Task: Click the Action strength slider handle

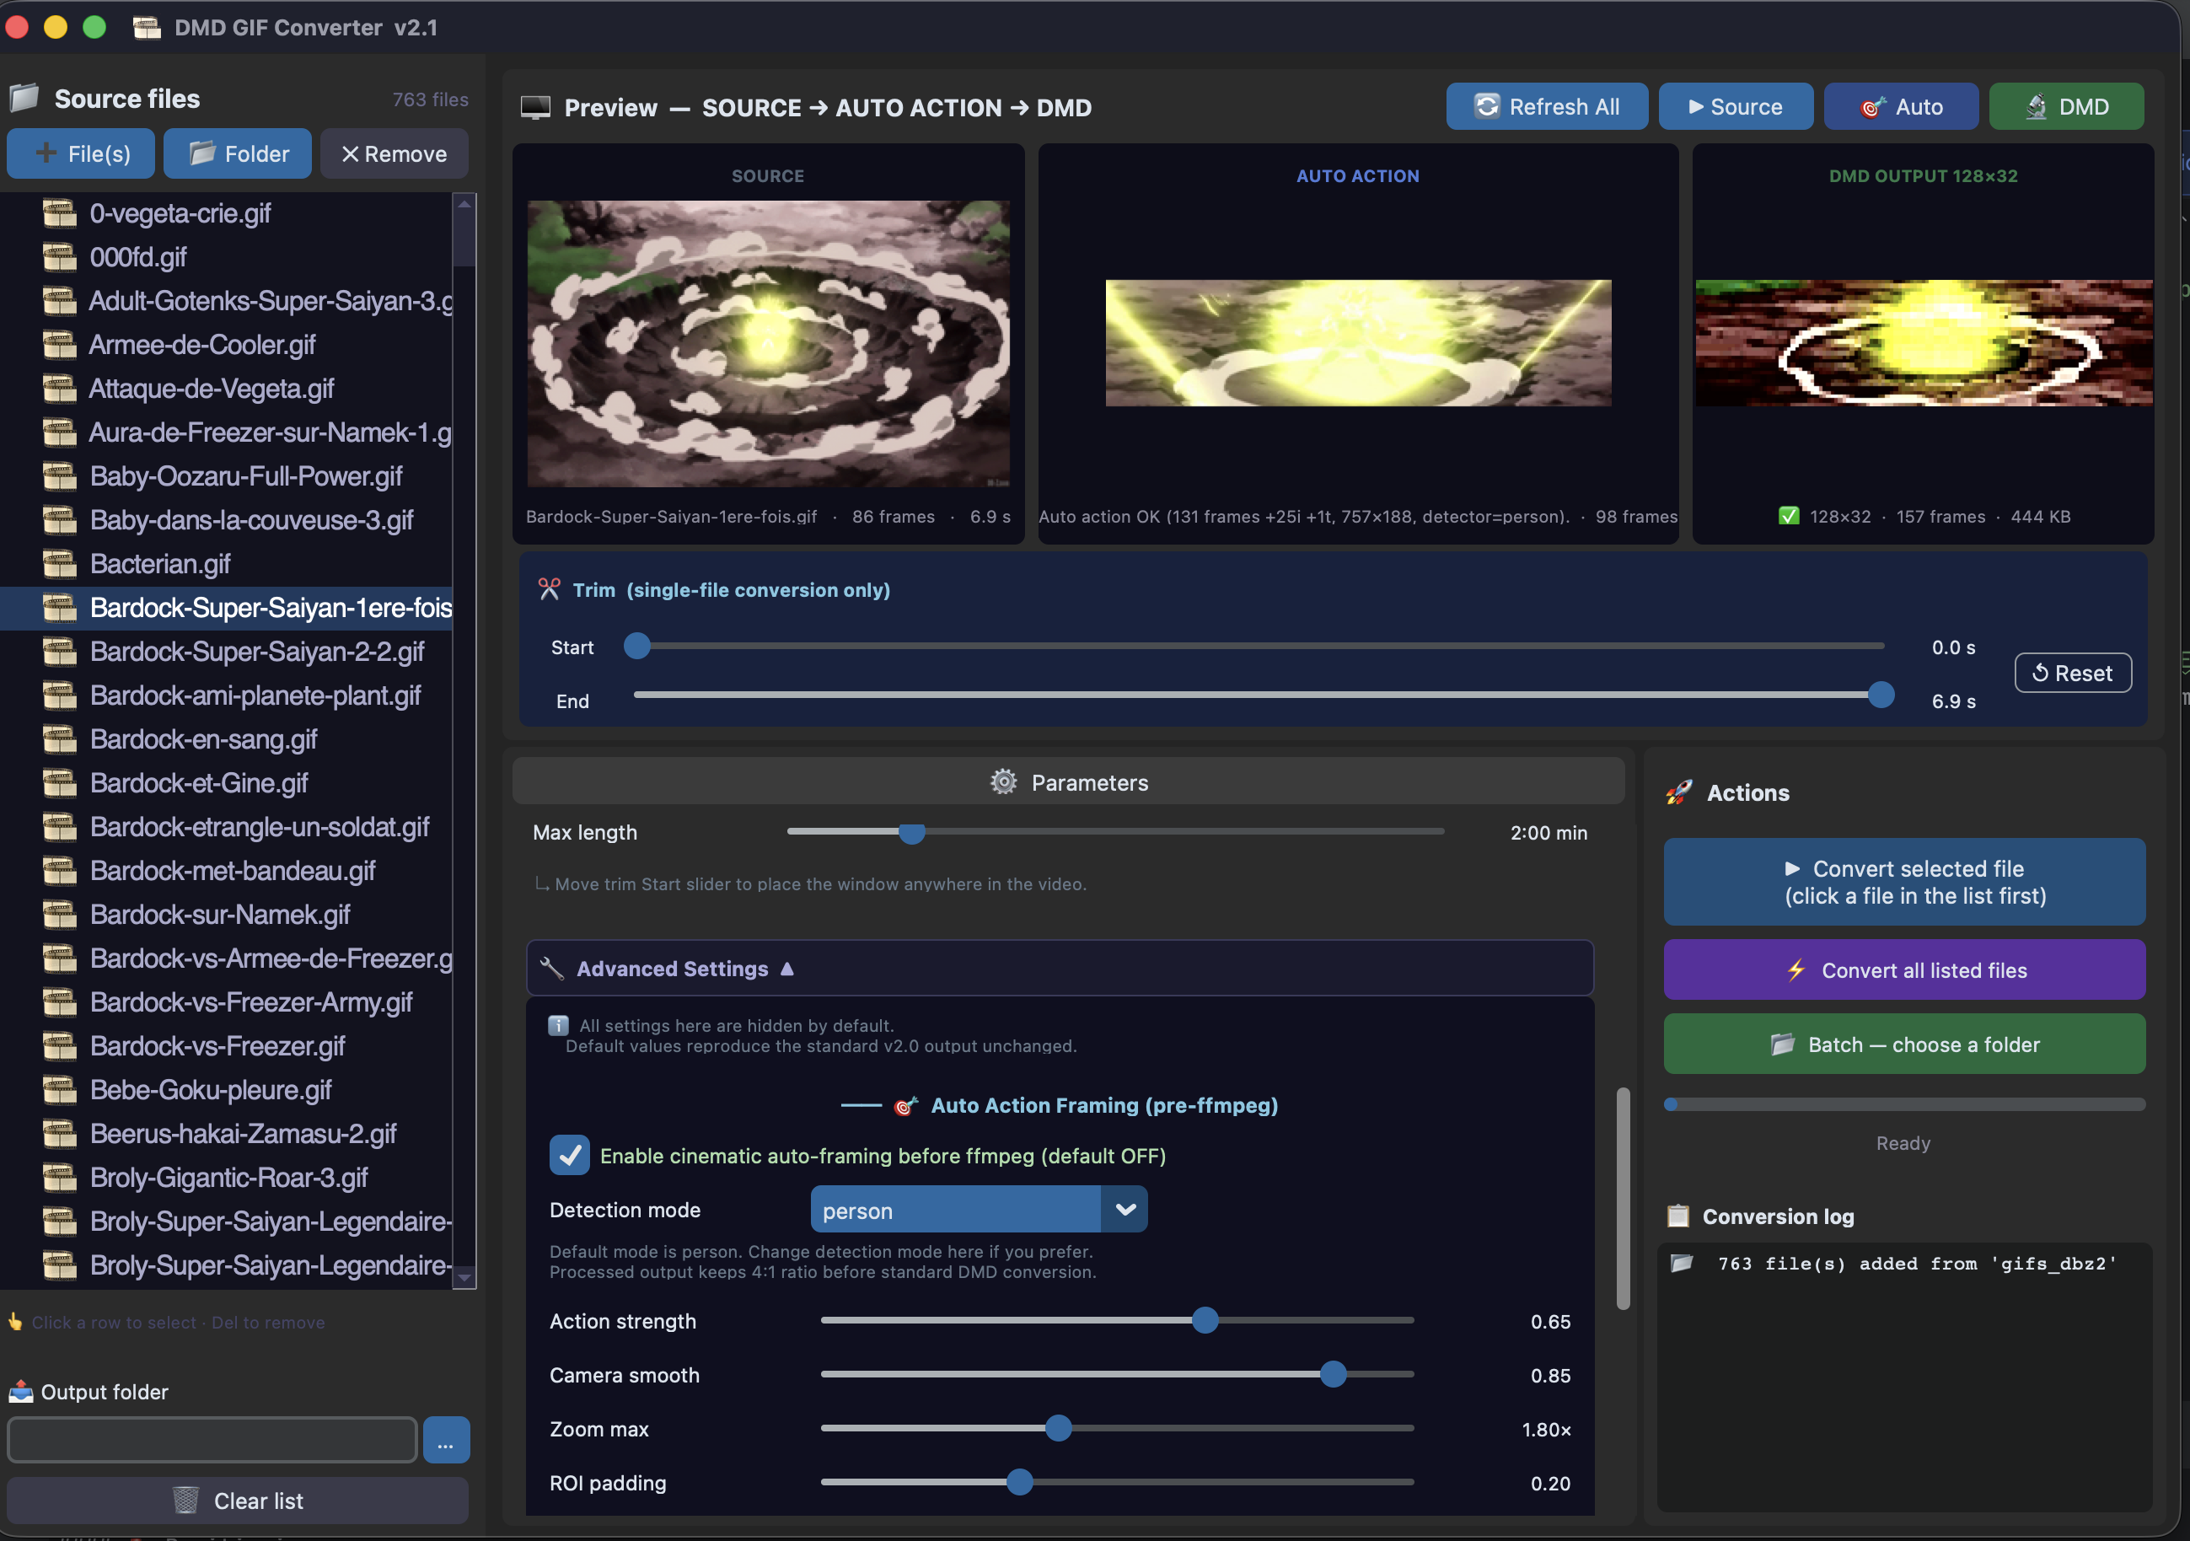Action: 1205,1321
